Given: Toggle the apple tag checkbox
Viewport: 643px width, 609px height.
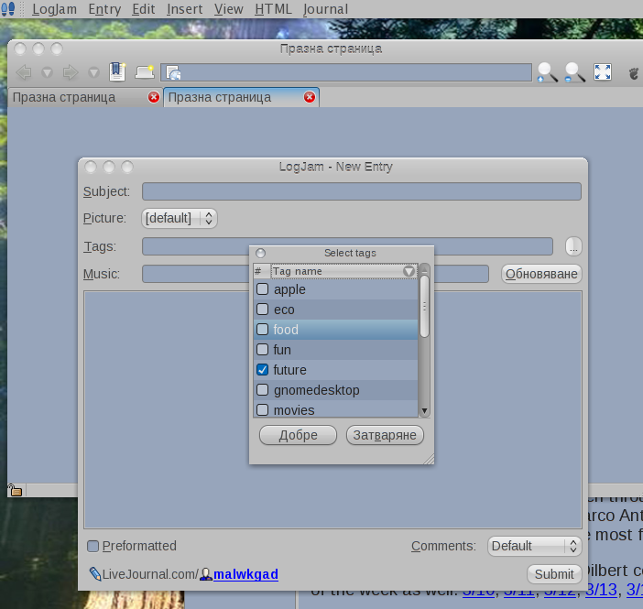Looking at the screenshot, I should click(263, 289).
